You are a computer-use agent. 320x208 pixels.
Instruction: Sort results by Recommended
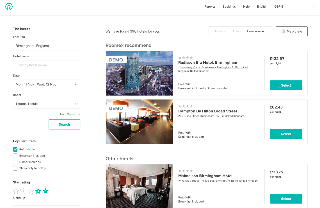[x=256, y=31]
